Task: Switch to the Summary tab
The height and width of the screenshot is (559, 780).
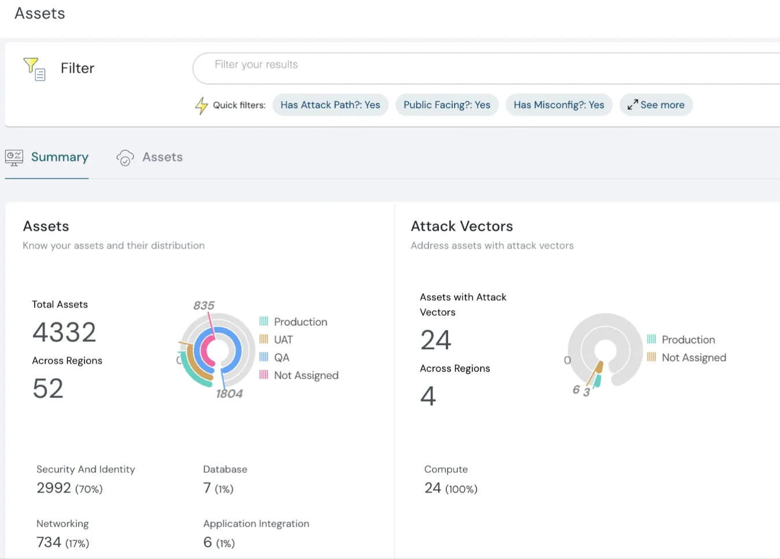Action: [60, 157]
